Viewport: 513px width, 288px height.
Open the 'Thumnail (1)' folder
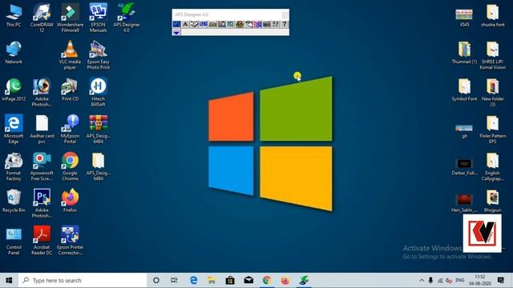pyautogui.click(x=464, y=52)
